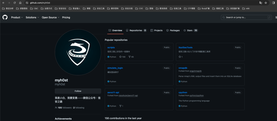Open 在线工具 bookmark folder
The image size is (277, 121).
176,8
